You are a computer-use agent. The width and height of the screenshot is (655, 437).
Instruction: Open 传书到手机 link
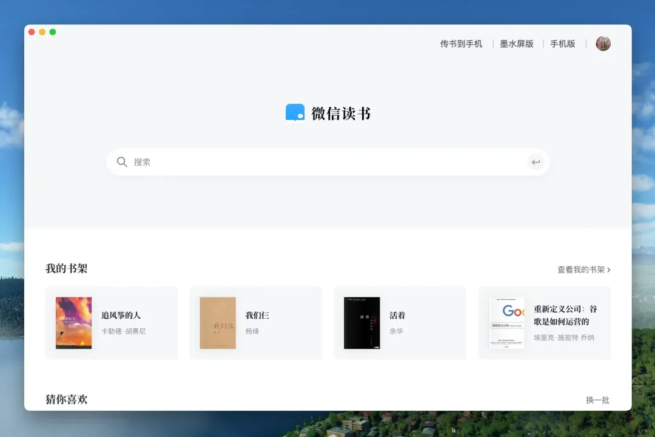point(461,44)
